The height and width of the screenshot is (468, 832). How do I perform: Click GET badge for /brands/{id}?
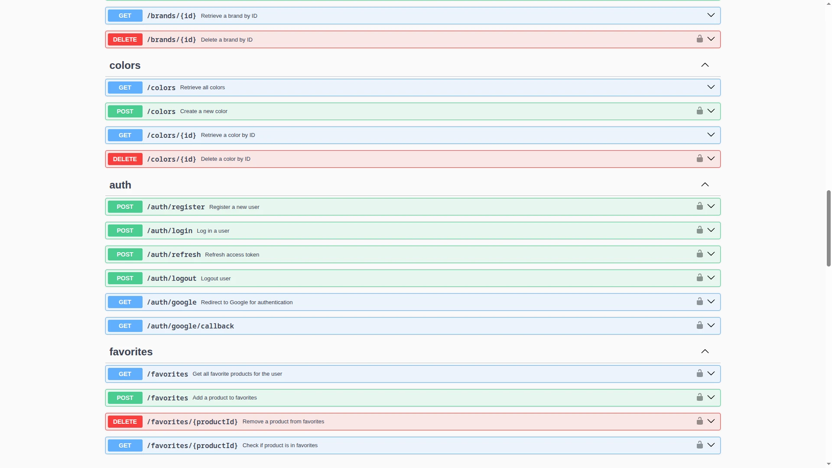click(125, 16)
